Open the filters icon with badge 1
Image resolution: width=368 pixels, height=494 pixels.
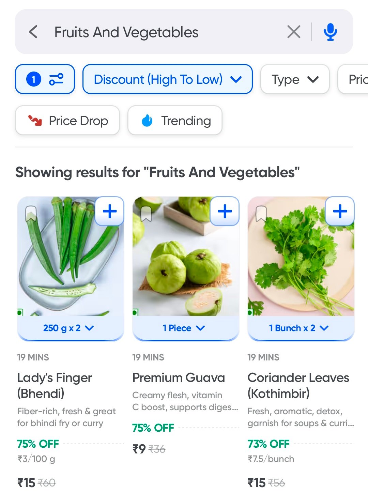tap(45, 79)
